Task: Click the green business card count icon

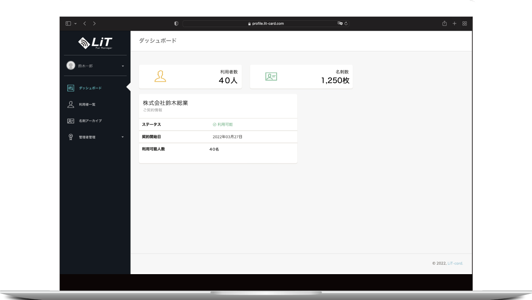Action: click(x=271, y=76)
